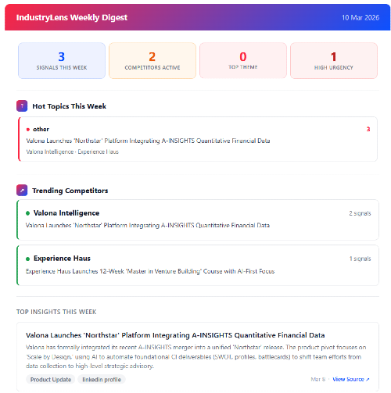This screenshot has height=393, width=391.
Task: Click the hot topic count badge '3'
Action: (368, 129)
